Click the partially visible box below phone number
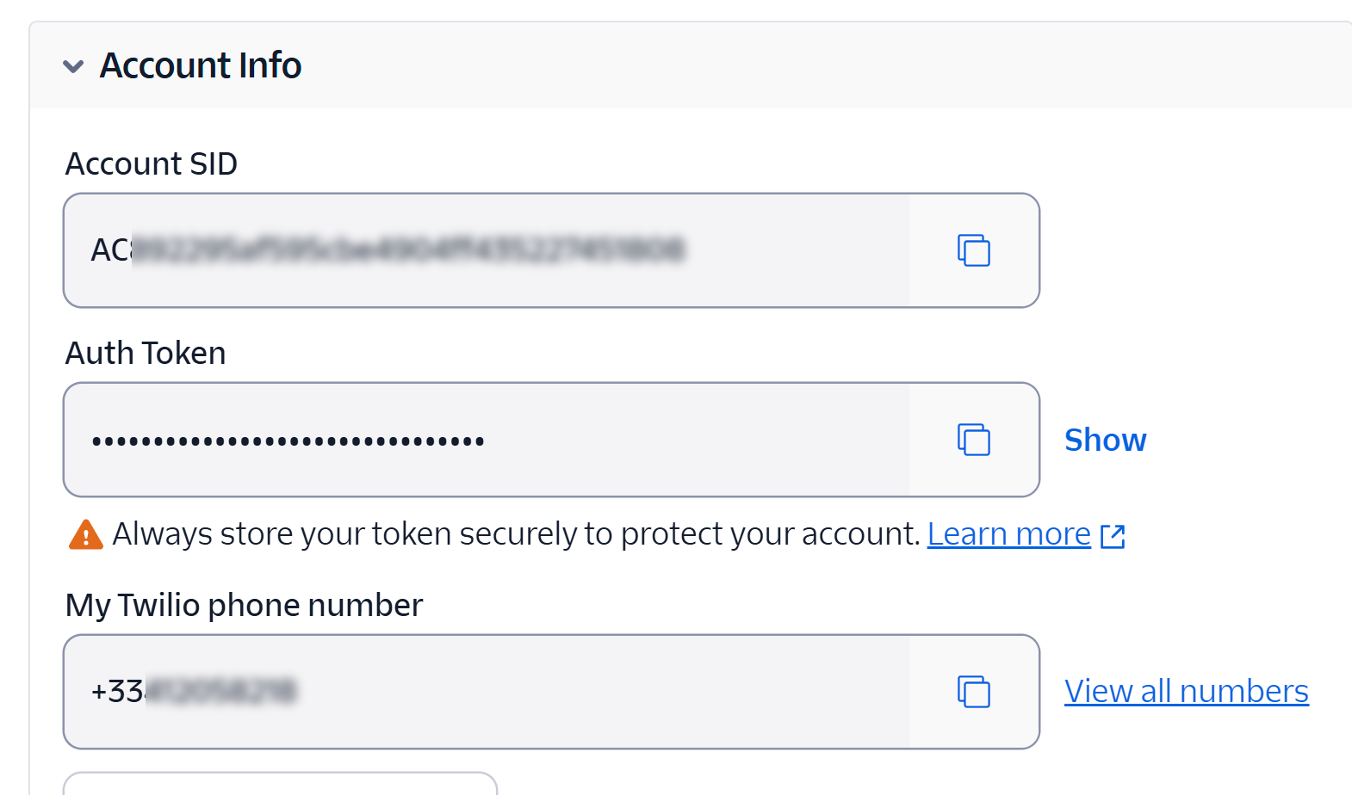Image resolution: width=1352 pixels, height=795 pixels. tap(280, 783)
